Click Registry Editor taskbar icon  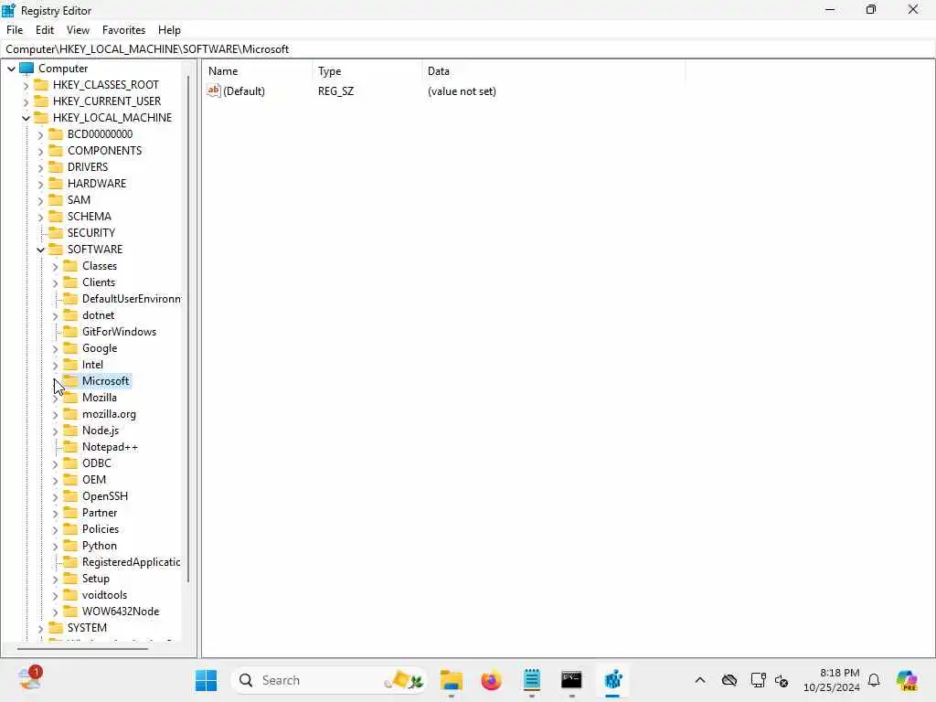pyautogui.click(x=612, y=680)
